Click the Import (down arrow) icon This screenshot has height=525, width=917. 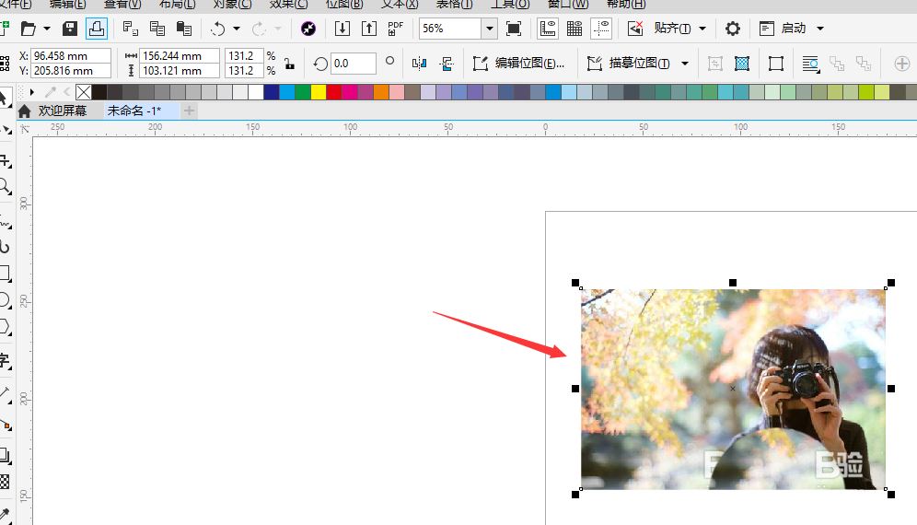[x=342, y=29]
